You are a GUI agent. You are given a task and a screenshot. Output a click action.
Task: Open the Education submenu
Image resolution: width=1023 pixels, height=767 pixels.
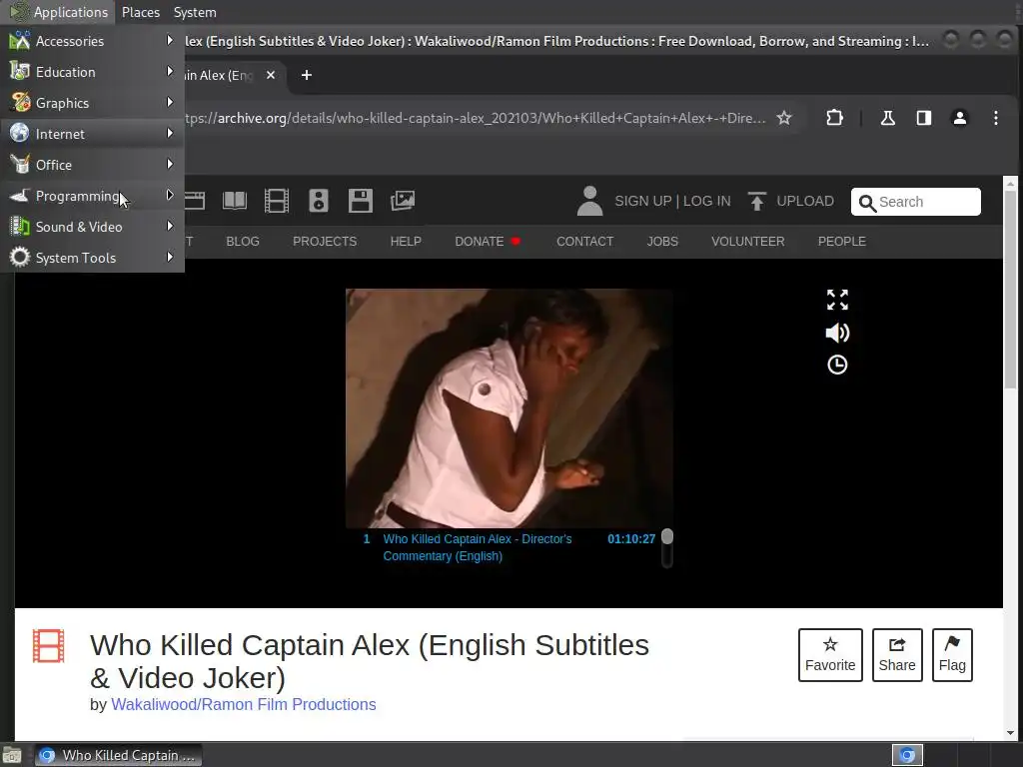click(x=92, y=72)
